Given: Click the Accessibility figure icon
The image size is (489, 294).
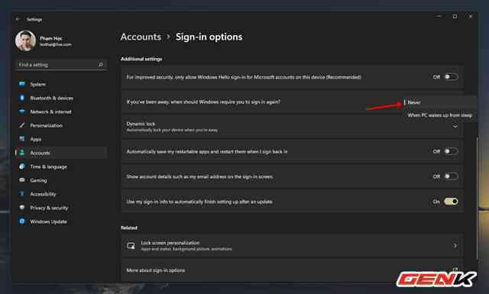Looking at the screenshot, I should [22, 194].
